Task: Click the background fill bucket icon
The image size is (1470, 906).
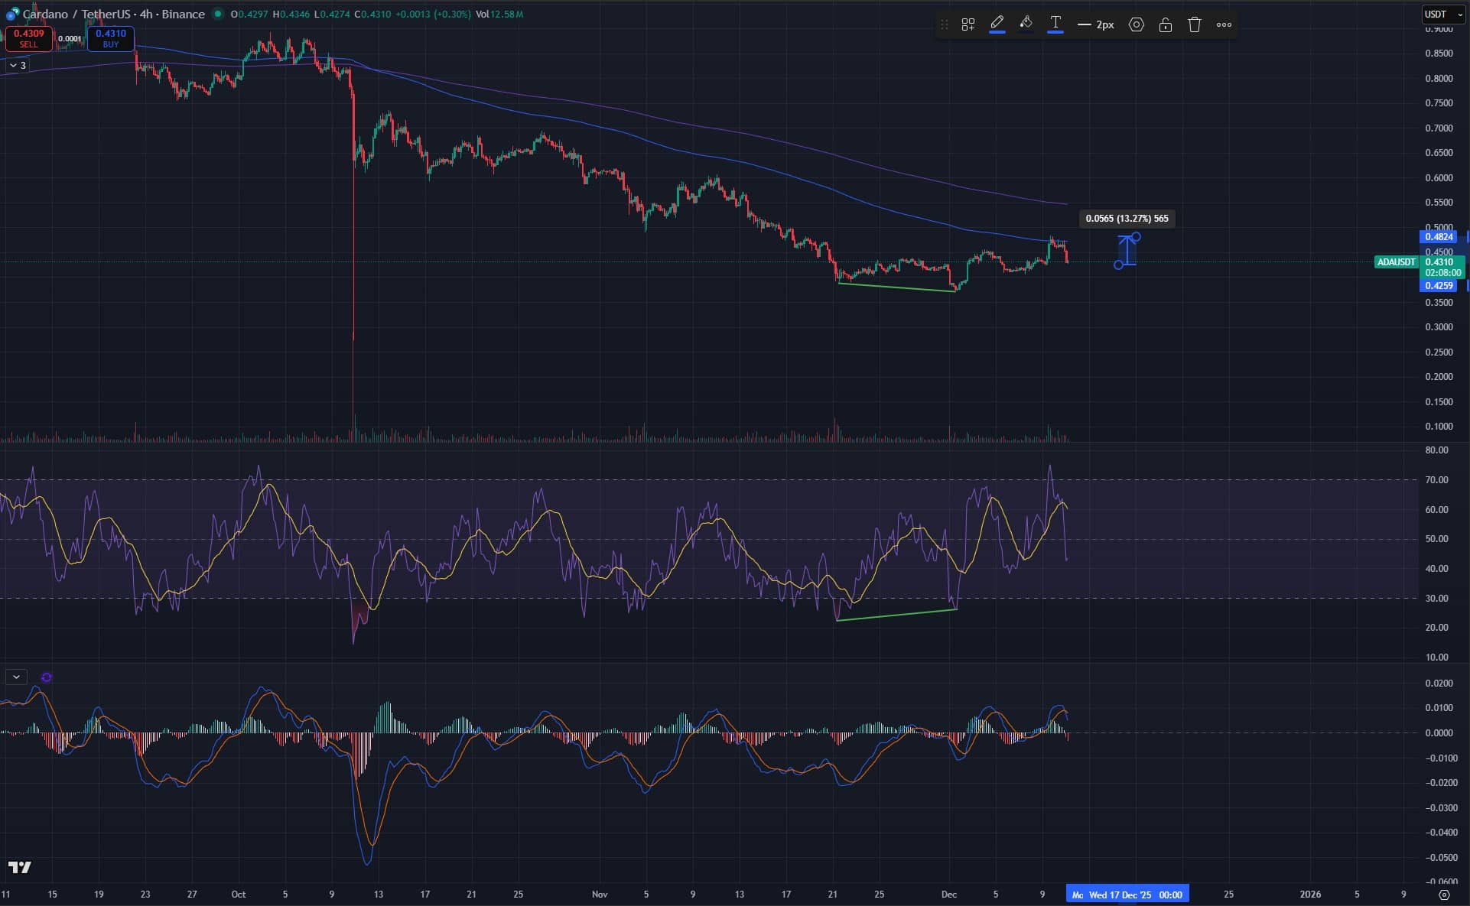Action: (1026, 24)
